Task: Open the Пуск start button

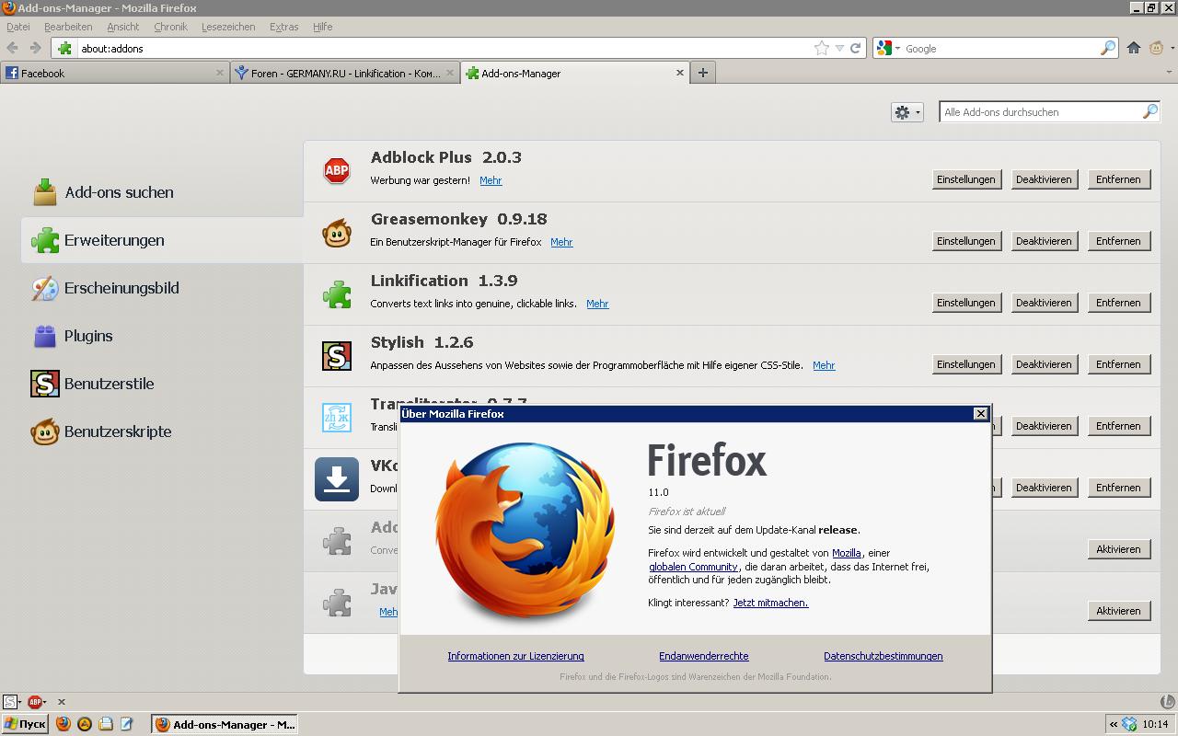Action: [x=25, y=724]
